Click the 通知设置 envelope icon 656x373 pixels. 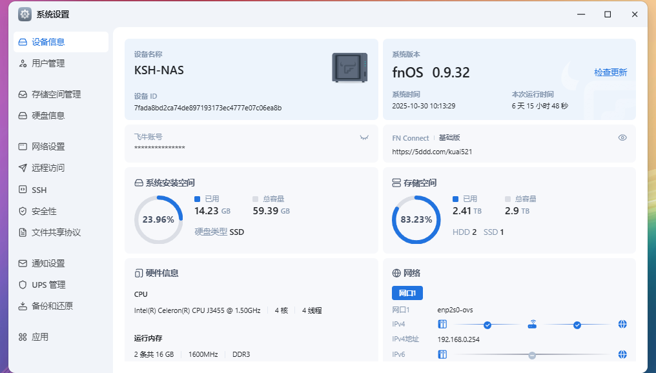point(23,263)
